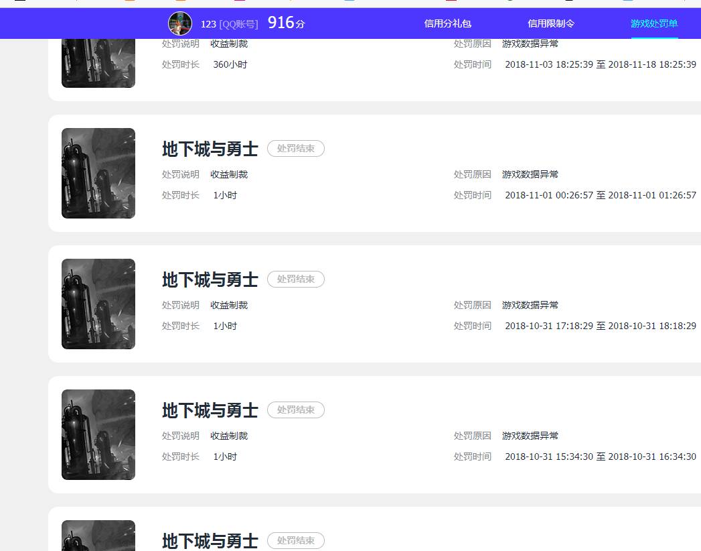Screen dimensions: 701x551
Task: Click the black favicon in the tab strip
Action: tap(568, 3)
